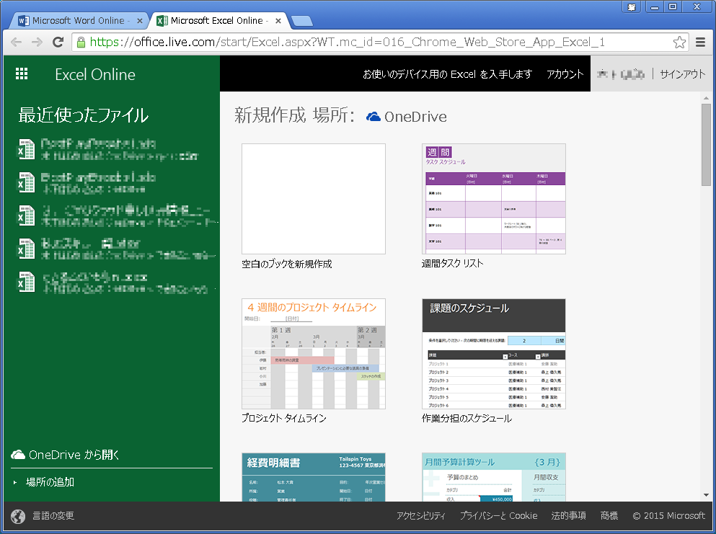
Task: Open the fourth recent Excel file icon
Action: pos(26,249)
